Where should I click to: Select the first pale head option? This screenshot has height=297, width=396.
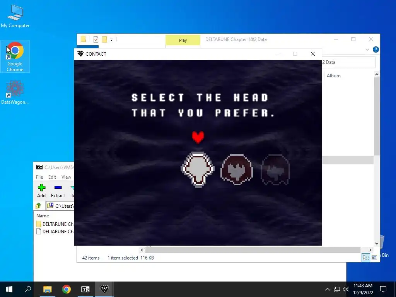(x=198, y=169)
